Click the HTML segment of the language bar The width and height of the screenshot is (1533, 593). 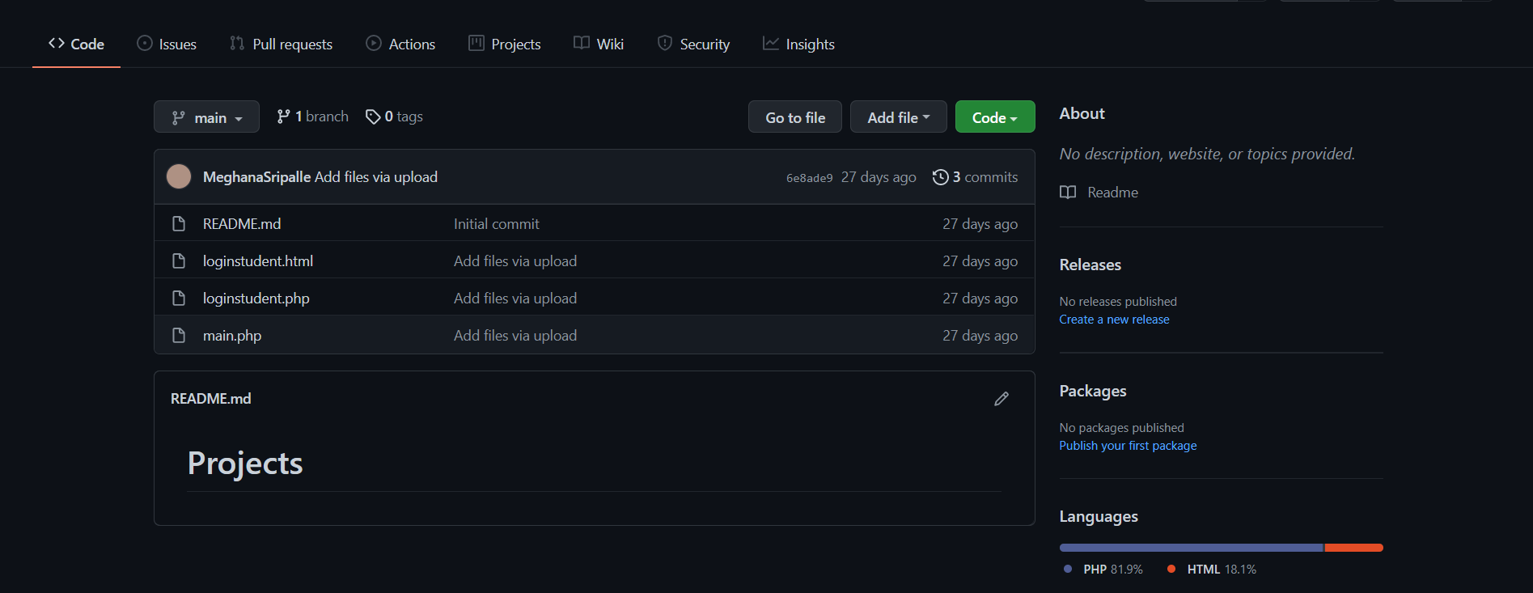1353,548
